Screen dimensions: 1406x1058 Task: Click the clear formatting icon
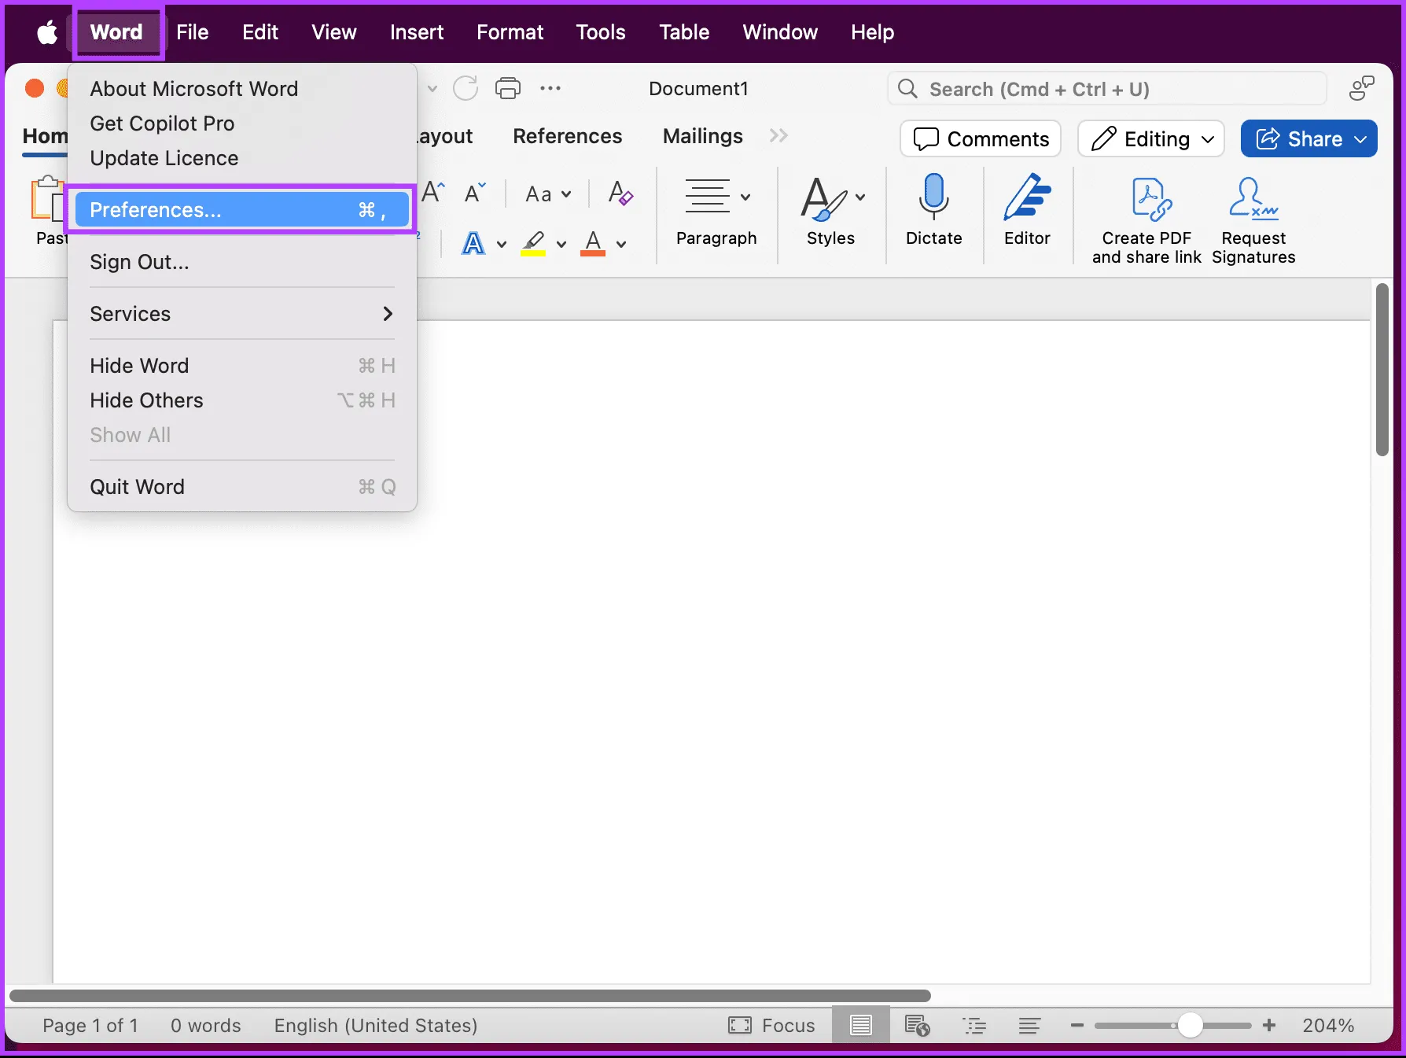pos(620,194)
